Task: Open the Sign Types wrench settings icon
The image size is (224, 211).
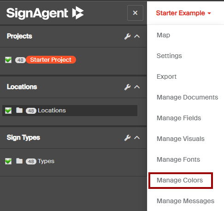Action: click(x=127, y=138)
